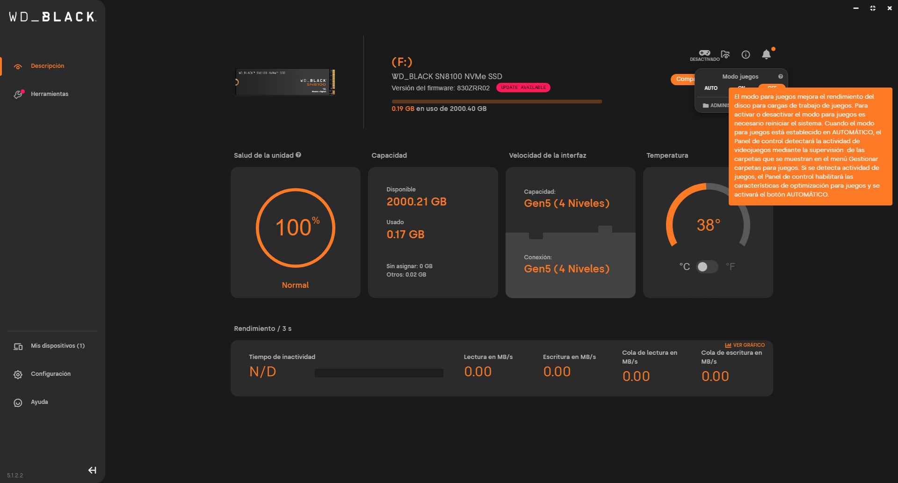Open the notifications bell

coord(766,55)
